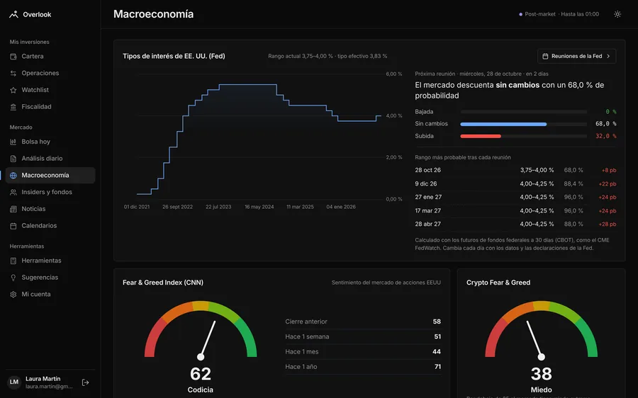Click the Codicia label under the gauge
The width and height of the screenshot is (638, 398).
tap(200, 390)
